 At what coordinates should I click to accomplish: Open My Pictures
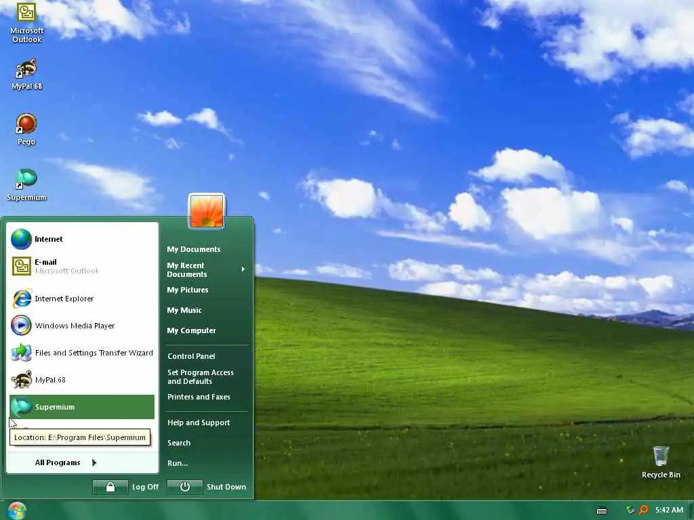point(188,290)
